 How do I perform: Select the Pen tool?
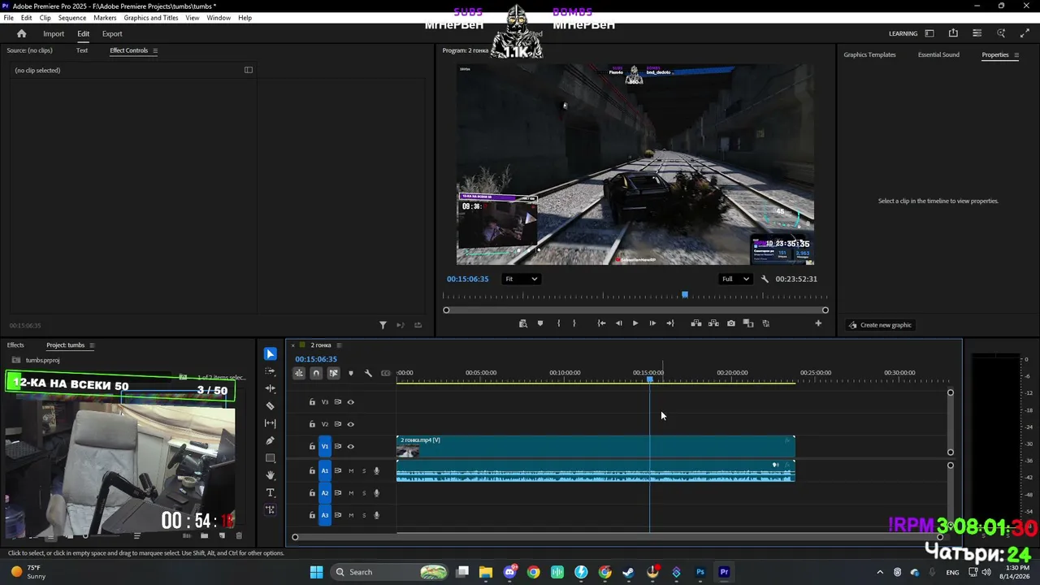271,440
